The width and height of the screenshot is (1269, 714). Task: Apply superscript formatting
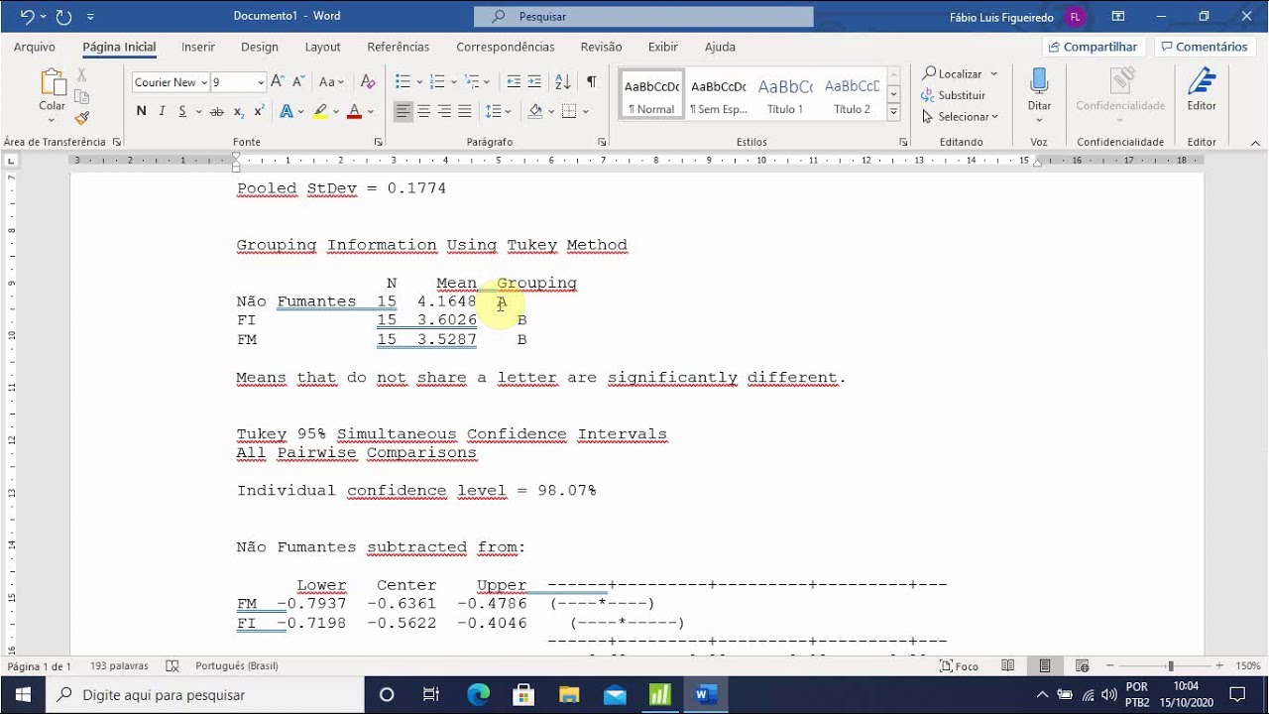259,111
